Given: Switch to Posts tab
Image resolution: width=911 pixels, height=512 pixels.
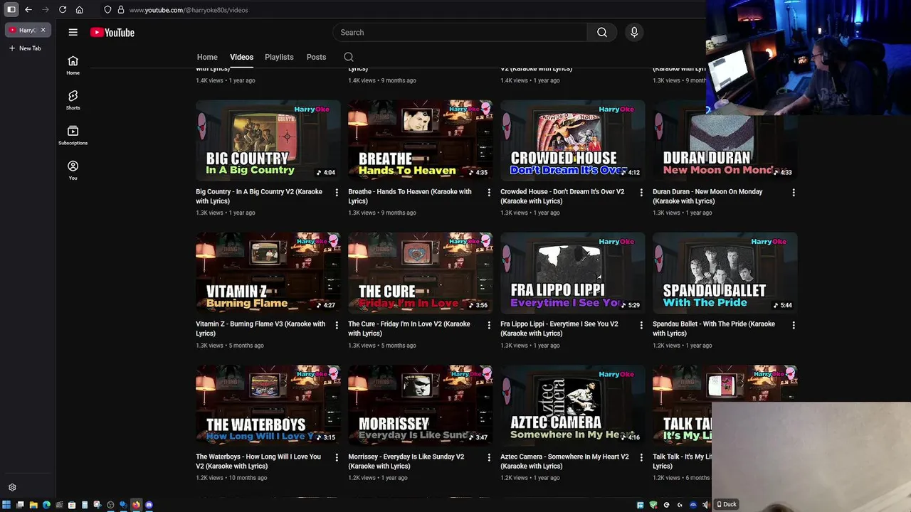Looking at the screenshot, I should tap(316, 57).
